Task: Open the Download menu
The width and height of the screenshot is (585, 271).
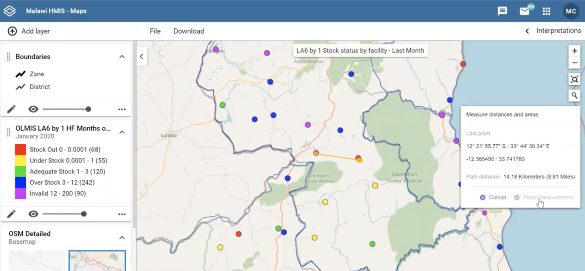Action: (x=188, y=31)
